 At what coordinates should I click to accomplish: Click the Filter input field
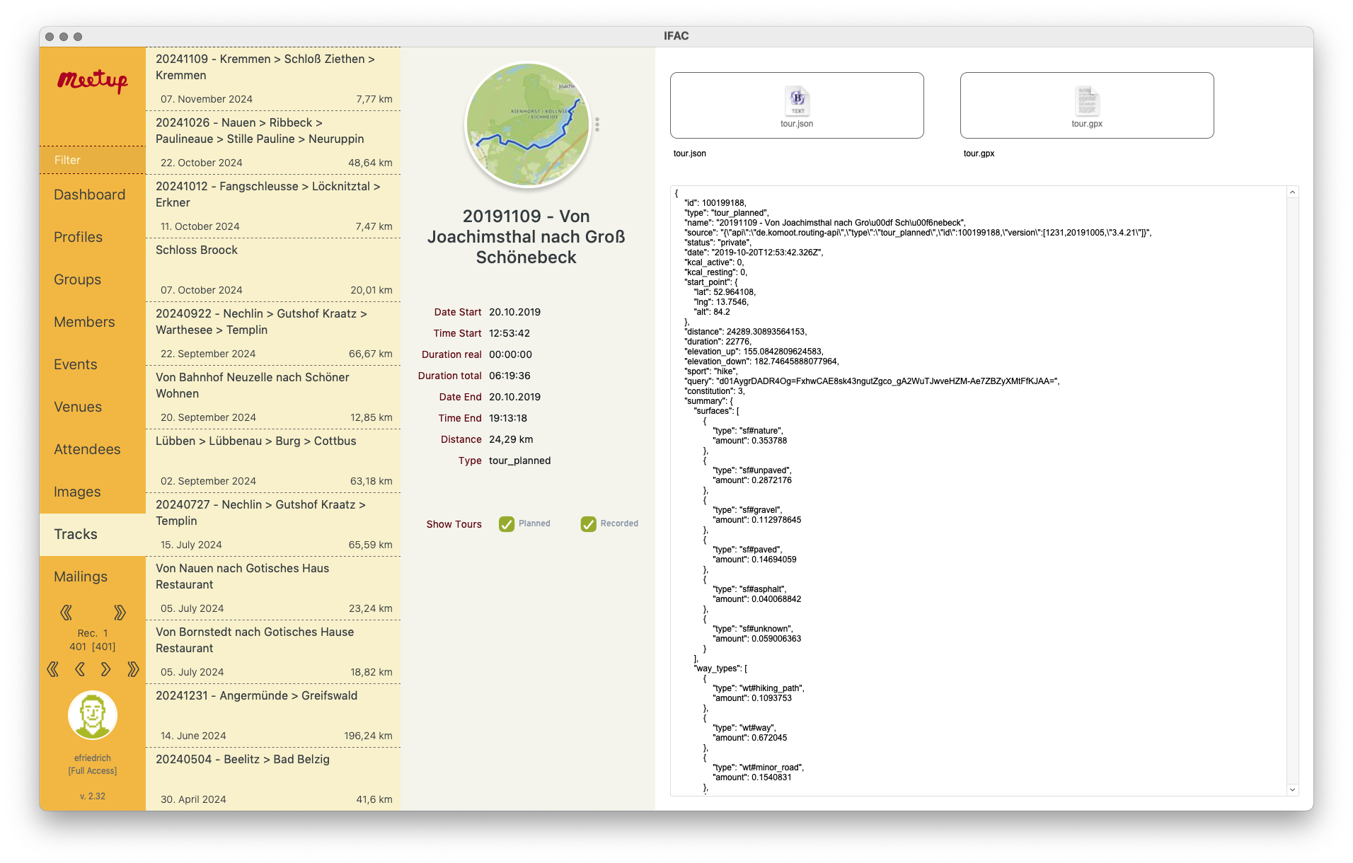pyautogui.click(x=93, y=160)
